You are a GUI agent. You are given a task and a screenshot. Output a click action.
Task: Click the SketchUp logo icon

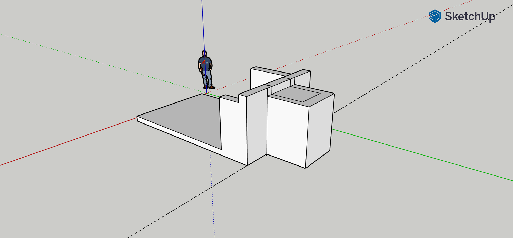point(435,16)
